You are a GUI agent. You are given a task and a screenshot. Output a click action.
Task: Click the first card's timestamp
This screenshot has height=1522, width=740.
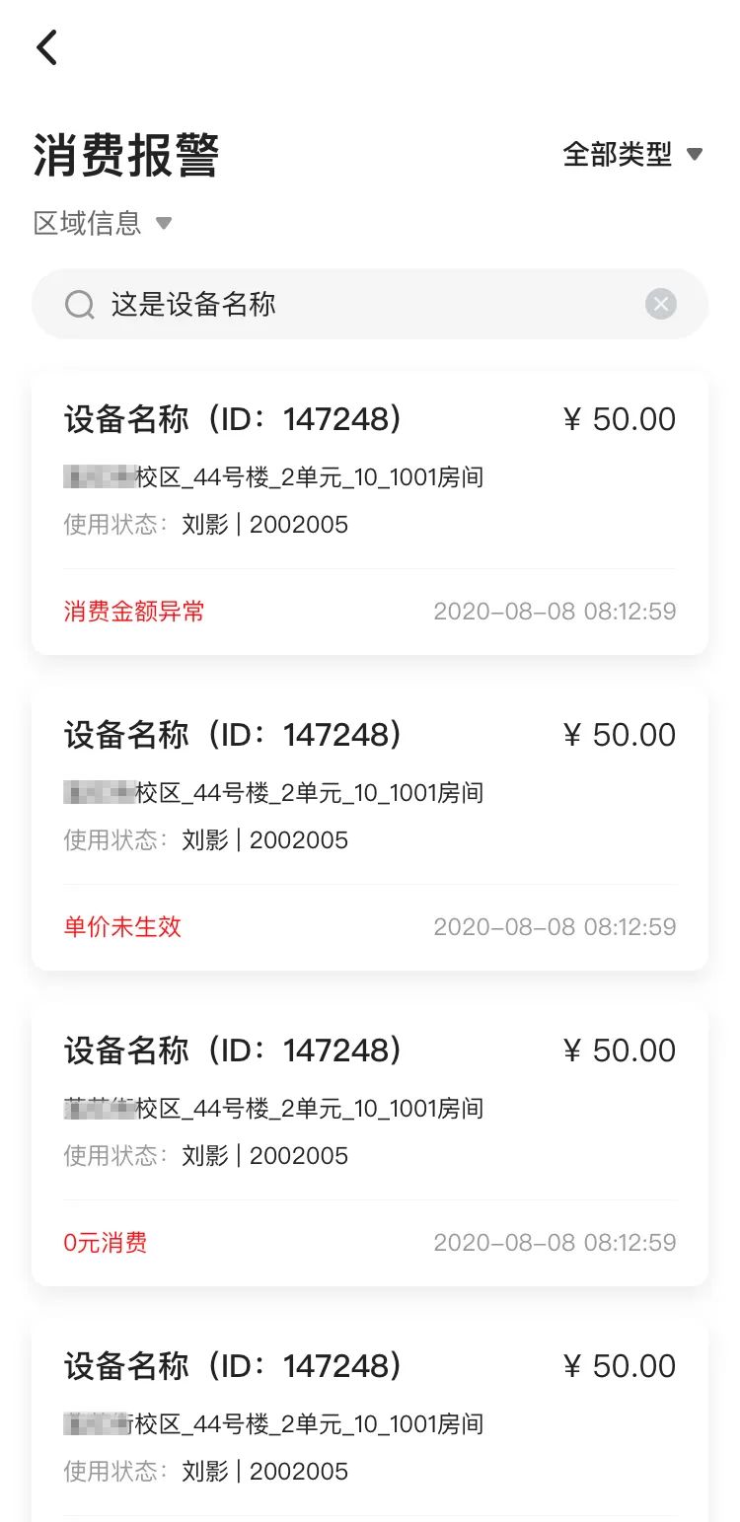555,612
